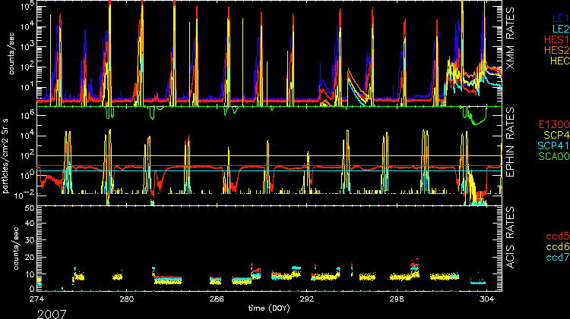
Task: Click the 292 tick on time axis
Action: click(x=306, y=299)
